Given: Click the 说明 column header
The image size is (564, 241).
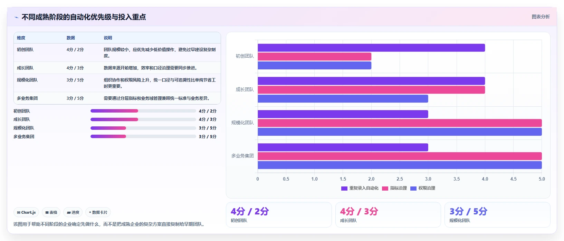Looking at the screenshot, I should pos(108,38).
